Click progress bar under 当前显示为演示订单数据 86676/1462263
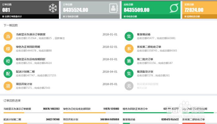This screenshot has height=124, width=217. coord(31,113)
